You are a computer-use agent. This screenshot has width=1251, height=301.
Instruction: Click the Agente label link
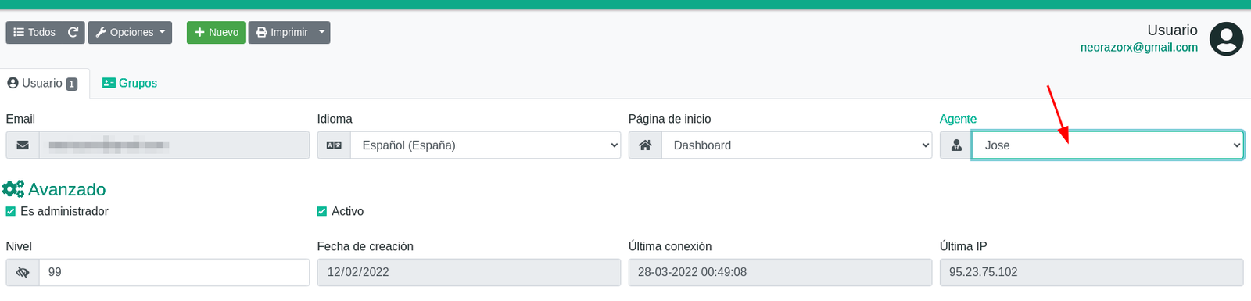[x=958, y=119]
